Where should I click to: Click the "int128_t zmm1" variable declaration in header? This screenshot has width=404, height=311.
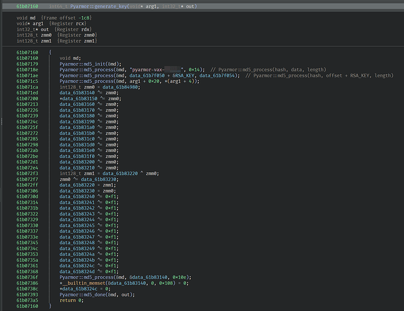[34, 41]
